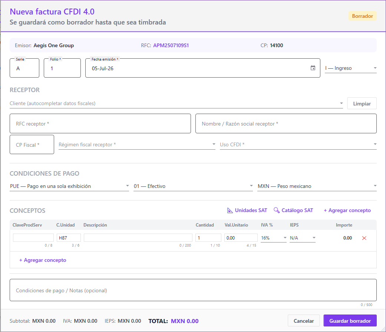Click the Importe column header
Image resolution: width=386 pixels, height=332 pixels.
click(344, 225)
